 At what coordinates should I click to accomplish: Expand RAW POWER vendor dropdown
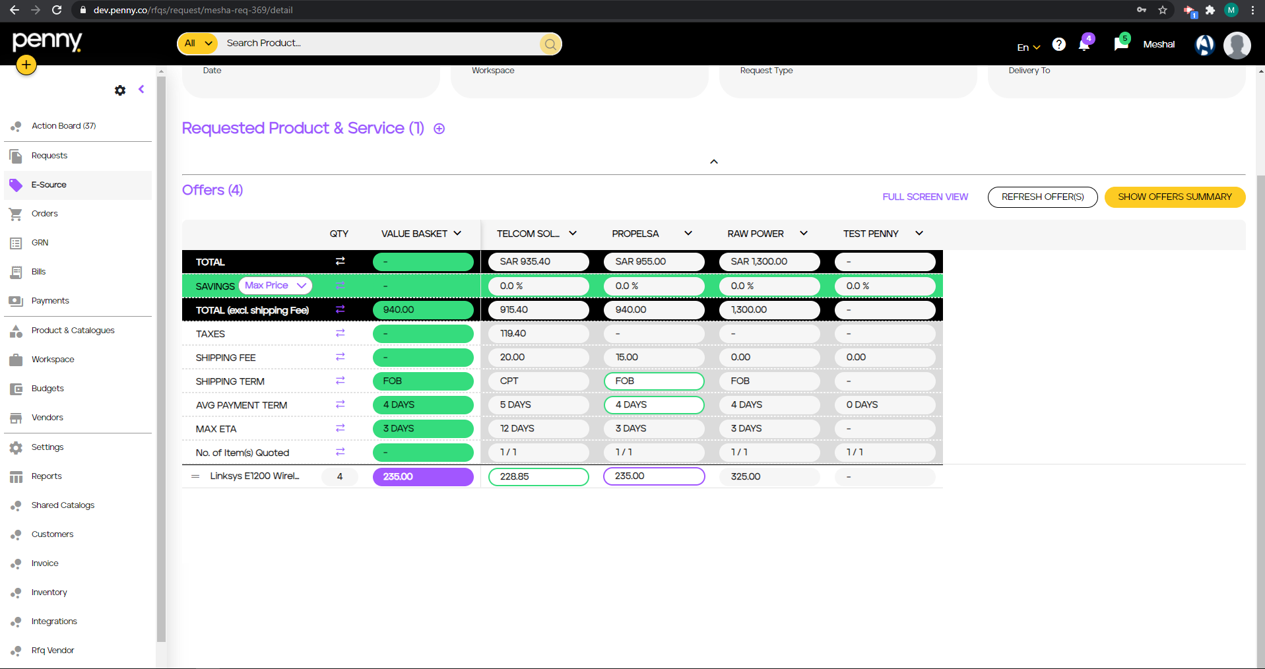click(804, 234)
